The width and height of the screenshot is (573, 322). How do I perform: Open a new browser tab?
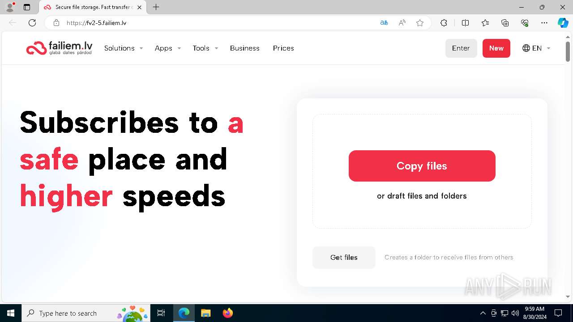(x=156, y=7)
